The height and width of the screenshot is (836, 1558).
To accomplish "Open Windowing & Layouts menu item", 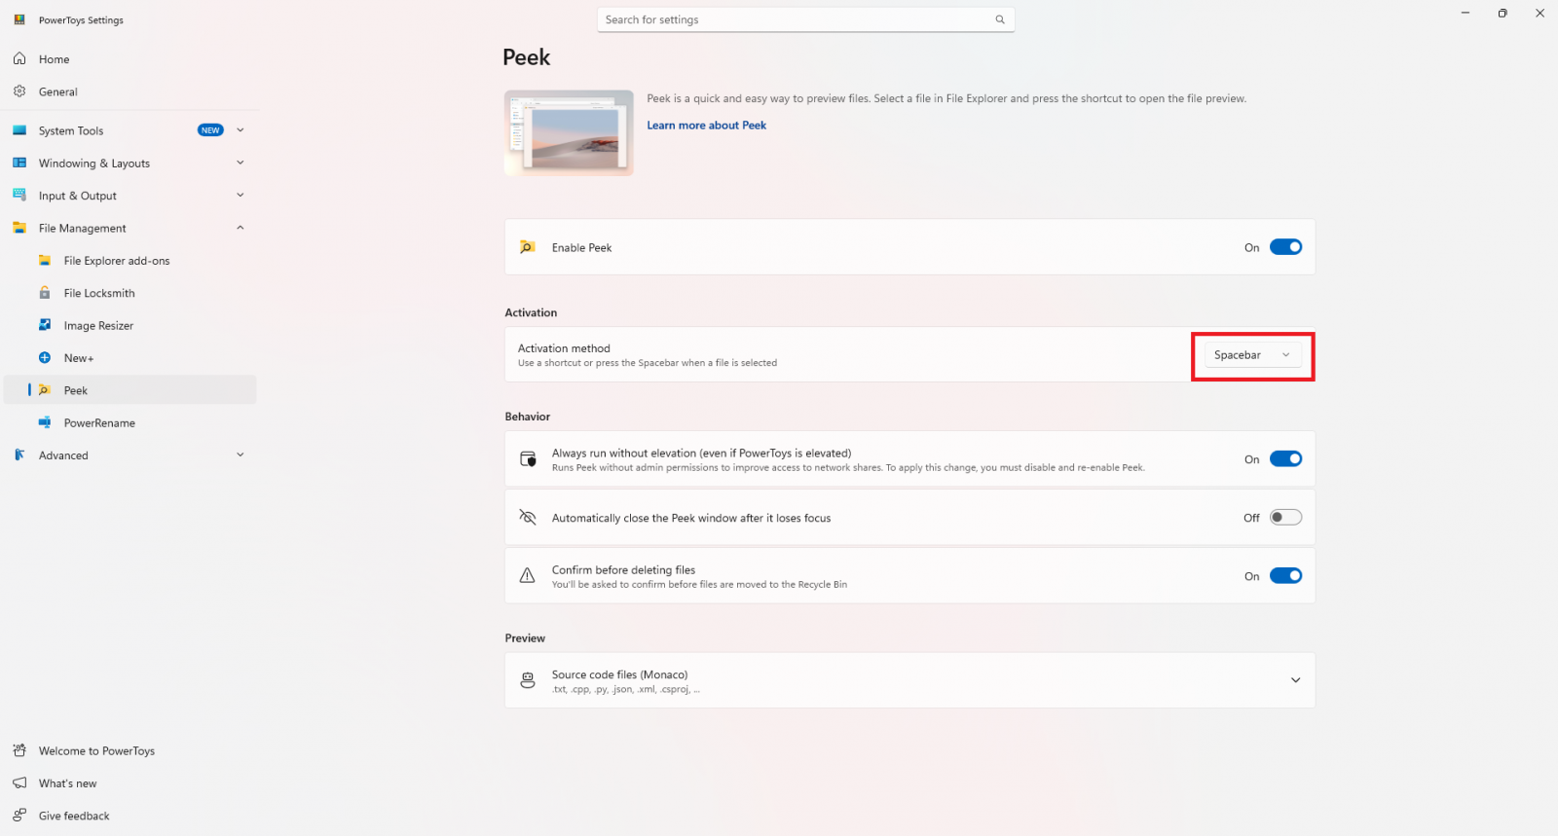I will click(x=94, y=164).
